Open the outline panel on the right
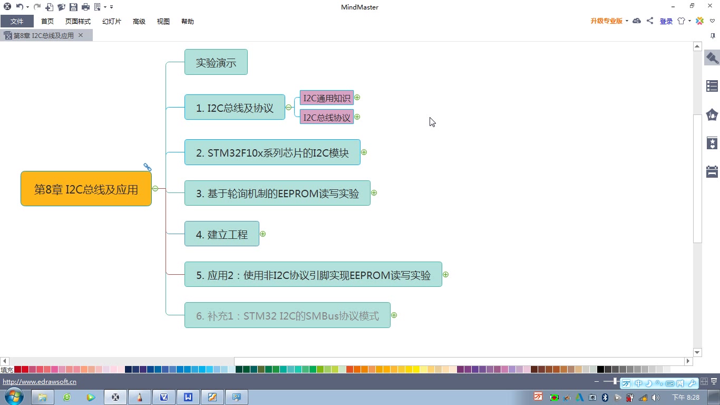The image size is (720, 405). coord(712,85)
